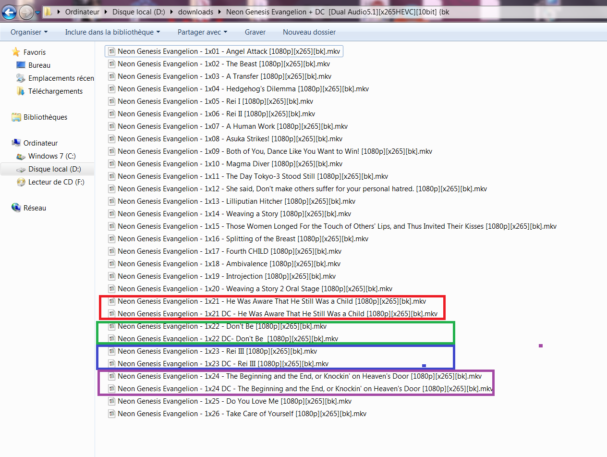Click the 'Neon Genesis Evangelion + DC' folder in address bar
607x457 pixels.
click(x=338, y=12)
